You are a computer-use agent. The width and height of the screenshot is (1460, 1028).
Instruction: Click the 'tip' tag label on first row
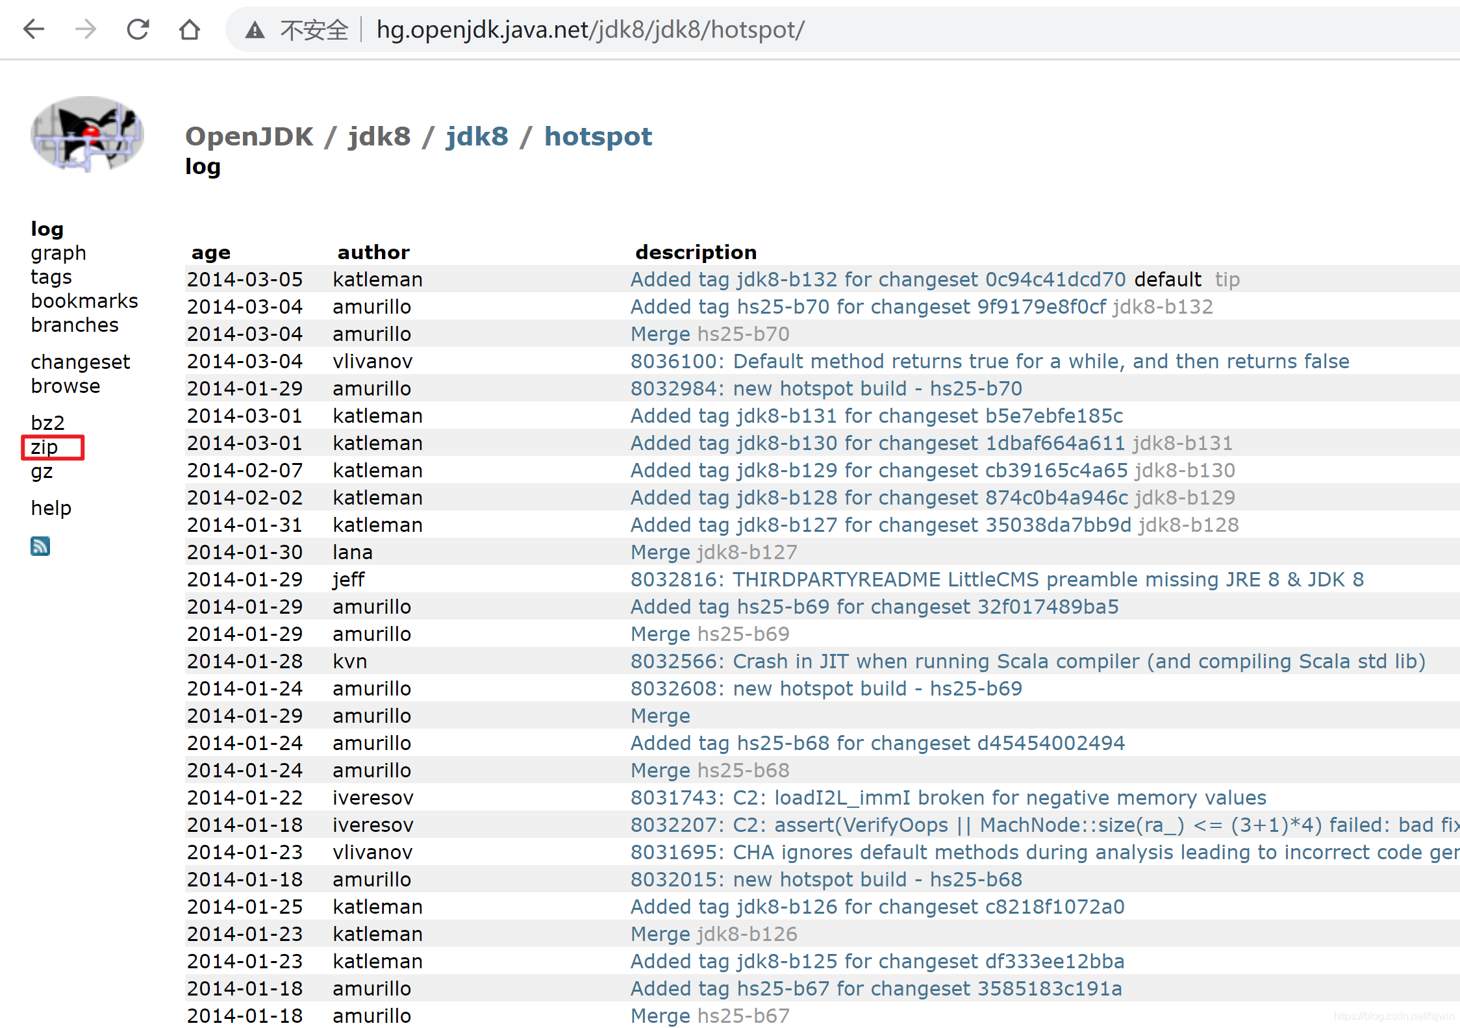pyautogui.click(x=1227, y=279)
